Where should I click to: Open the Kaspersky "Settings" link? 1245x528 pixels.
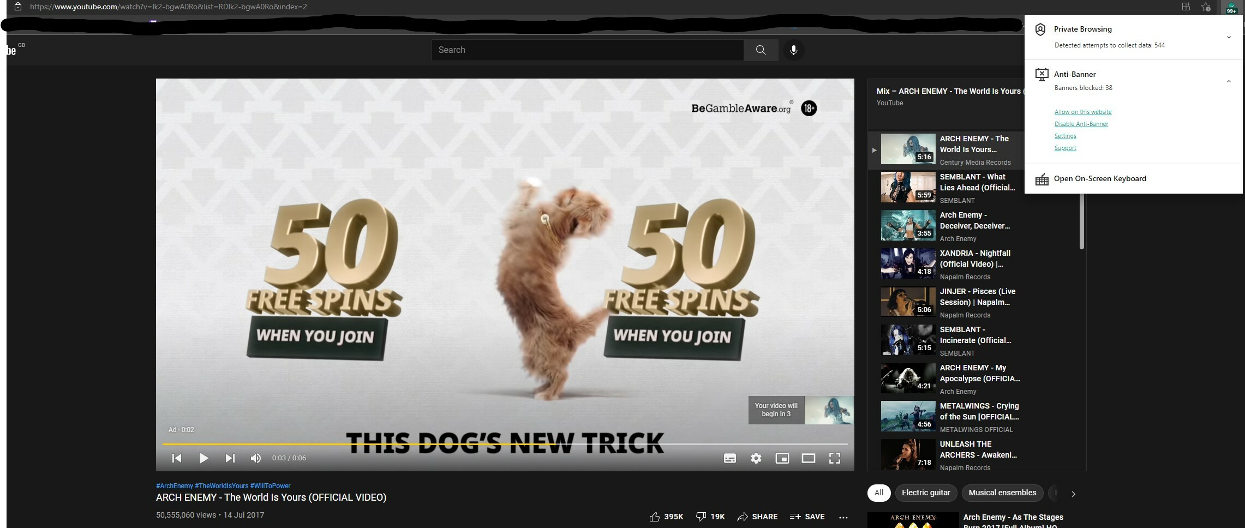coord(1066,136)
